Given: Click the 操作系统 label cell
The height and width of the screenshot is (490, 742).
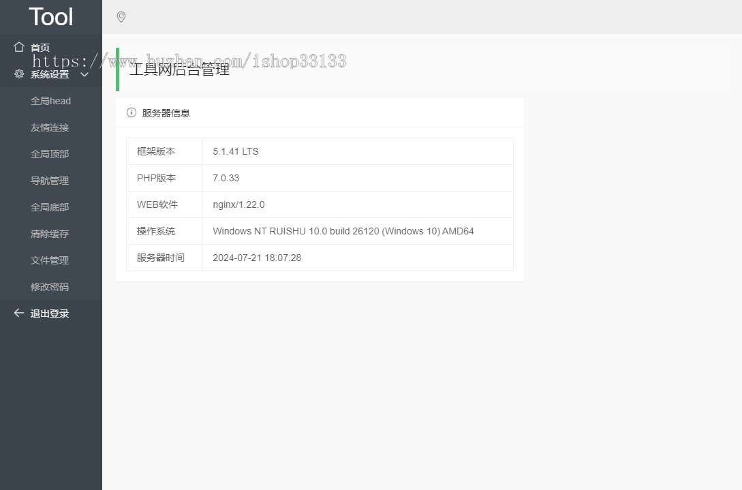Looking at the screenshot, I should click(164, 231).
